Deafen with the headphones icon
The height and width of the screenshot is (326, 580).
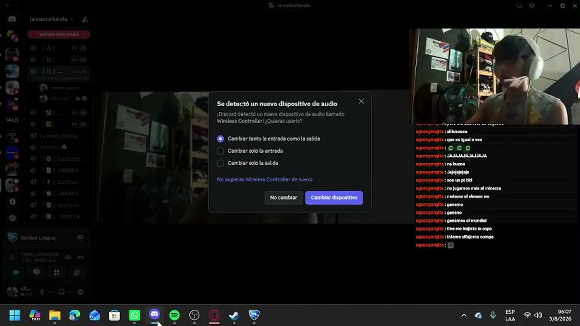(61, 292)
